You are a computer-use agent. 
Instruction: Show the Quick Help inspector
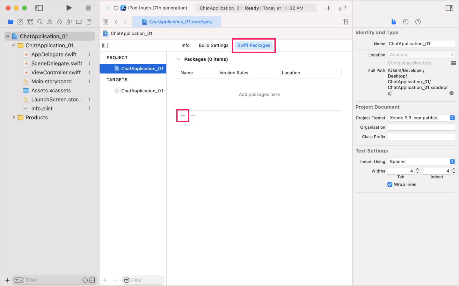pyautogui.click(x=418, y=22)
